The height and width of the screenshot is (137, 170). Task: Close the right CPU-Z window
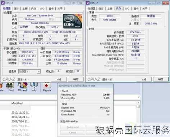[166, 3]
